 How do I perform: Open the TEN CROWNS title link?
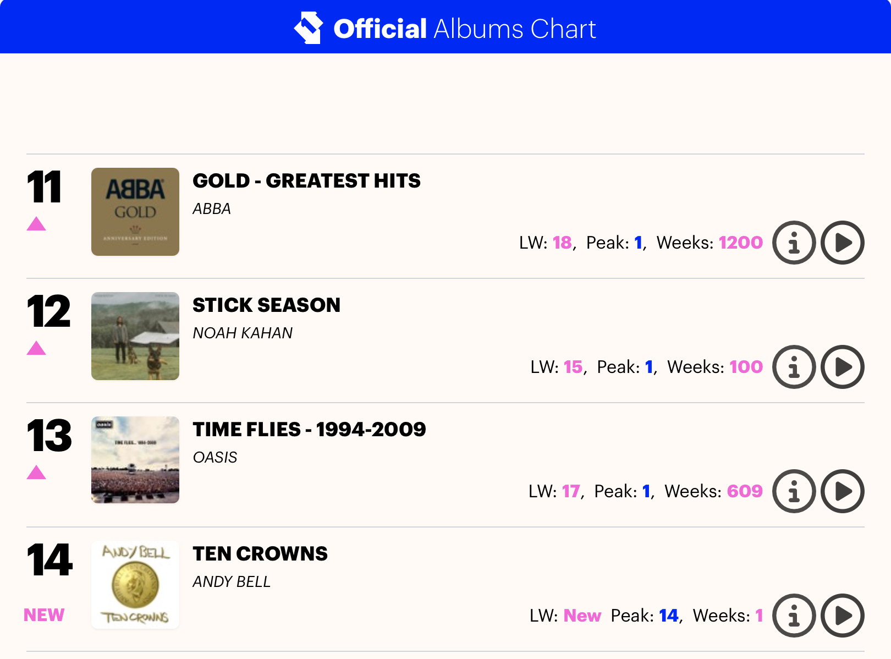pyautogui.click(x=260, y=553)
